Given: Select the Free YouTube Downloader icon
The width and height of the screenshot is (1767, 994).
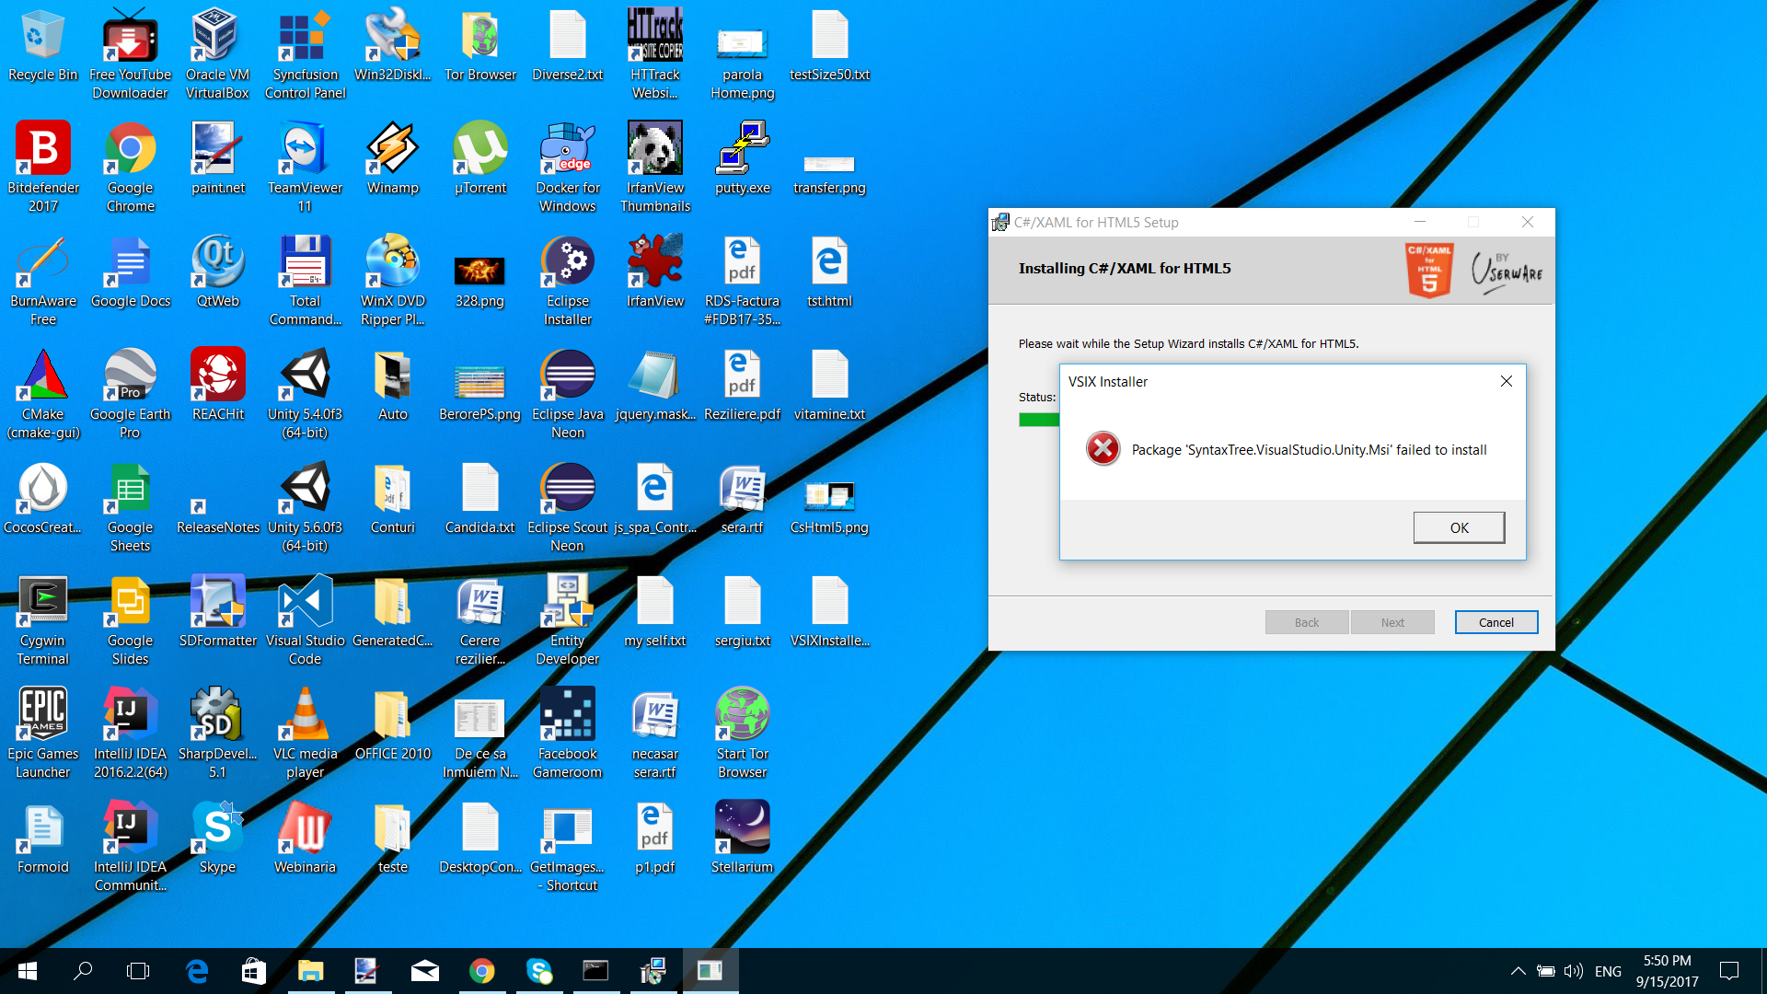Looking at the screenshot, I should 130,54.
